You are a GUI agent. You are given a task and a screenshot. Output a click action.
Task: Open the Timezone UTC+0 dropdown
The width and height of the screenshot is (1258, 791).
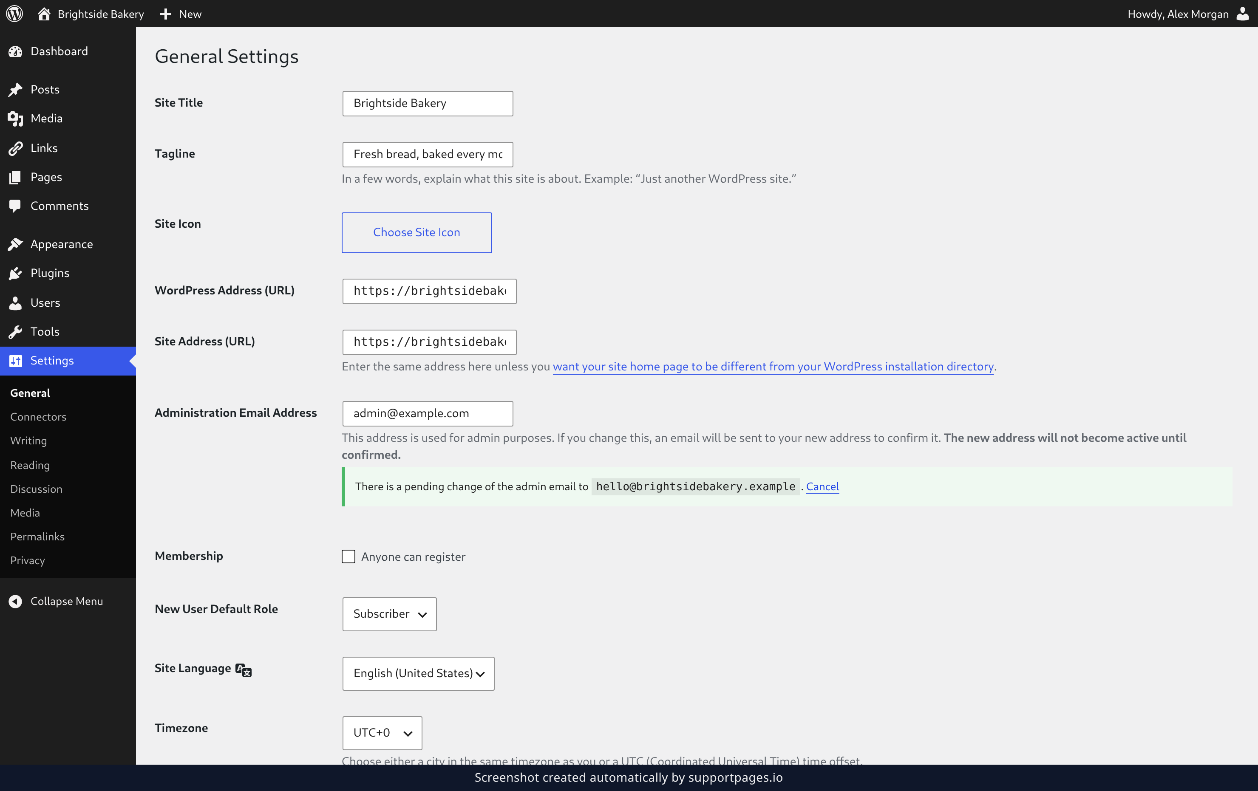click(382, 733)
